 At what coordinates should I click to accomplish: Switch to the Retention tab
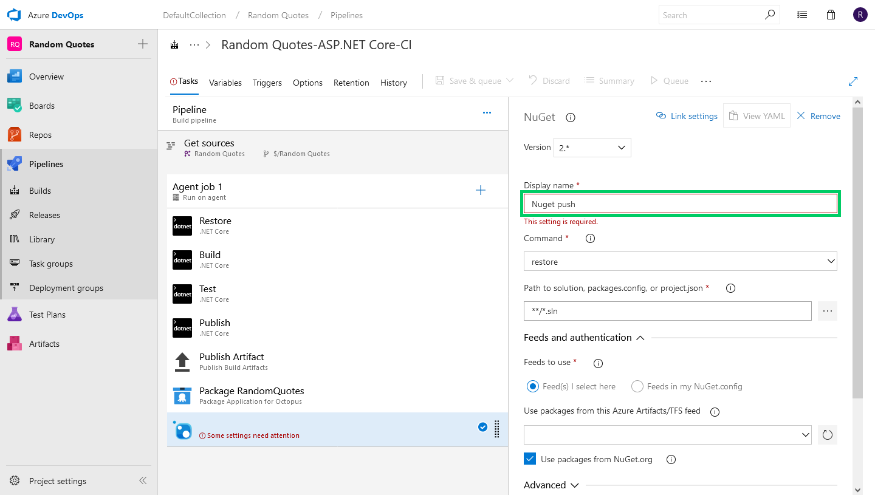click(351, 83)
